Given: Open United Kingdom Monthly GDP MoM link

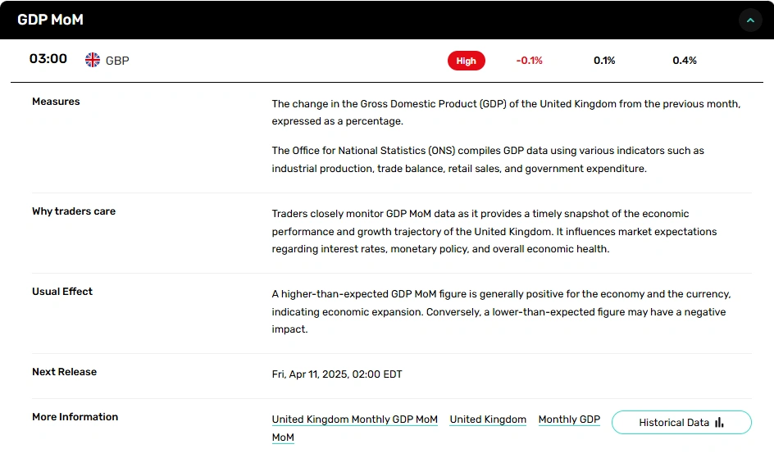Looking at the screenshot, I should [x=354, y=419].
